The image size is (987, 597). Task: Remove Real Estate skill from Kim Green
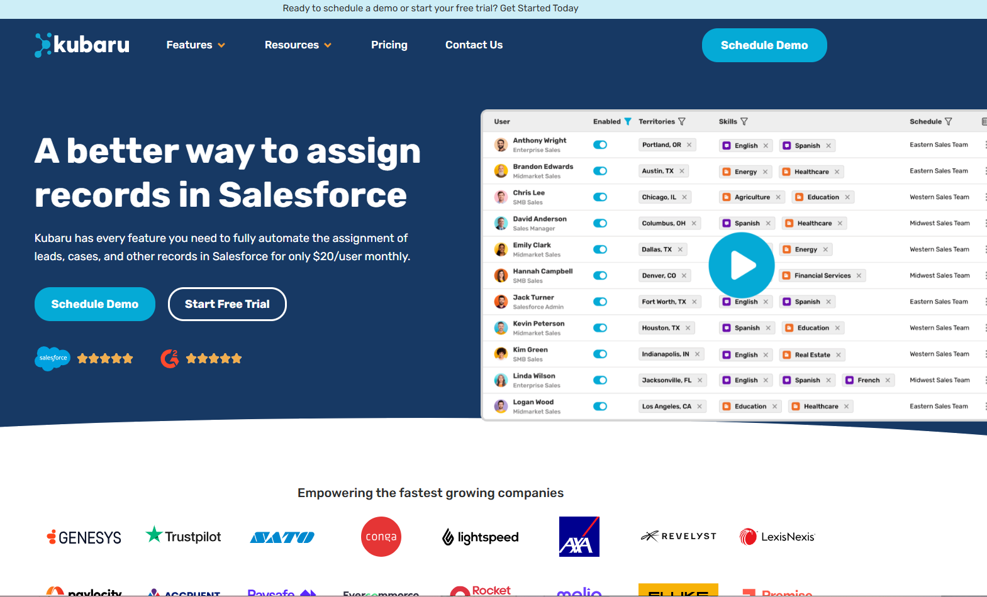[838, 355]
